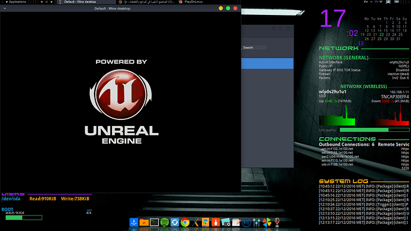Open the Applications menu in top panel
Viewport: 411px width, 231px height.
pos(15,2)
